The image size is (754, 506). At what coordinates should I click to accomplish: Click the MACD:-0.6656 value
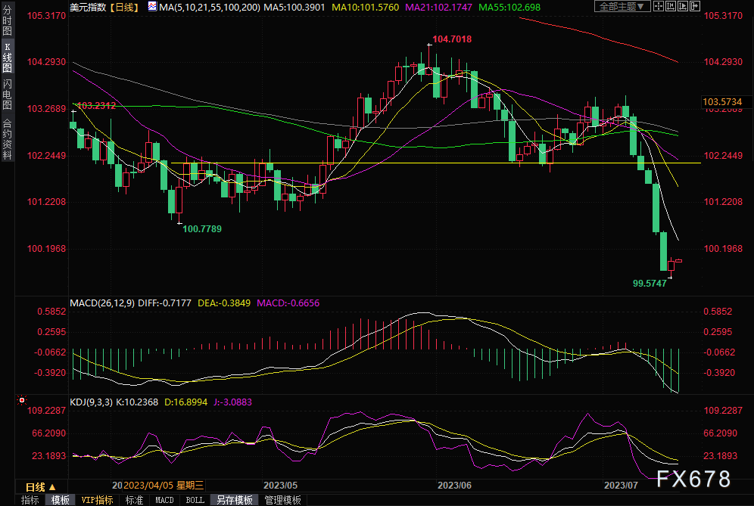(288, 303)
